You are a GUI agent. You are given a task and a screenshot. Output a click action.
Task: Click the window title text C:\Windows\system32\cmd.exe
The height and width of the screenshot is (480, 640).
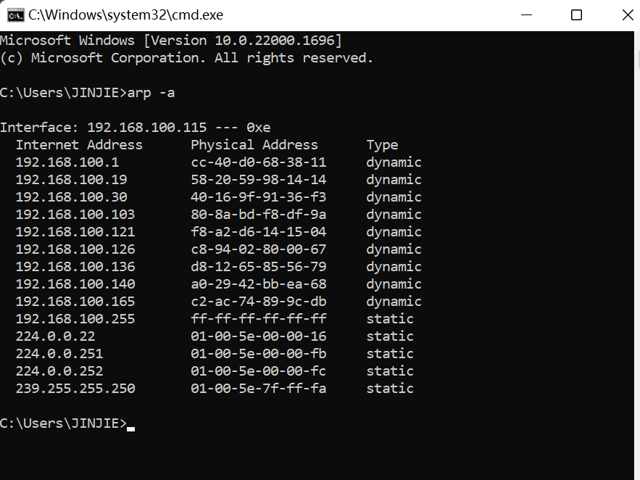[x=125, y=15]
